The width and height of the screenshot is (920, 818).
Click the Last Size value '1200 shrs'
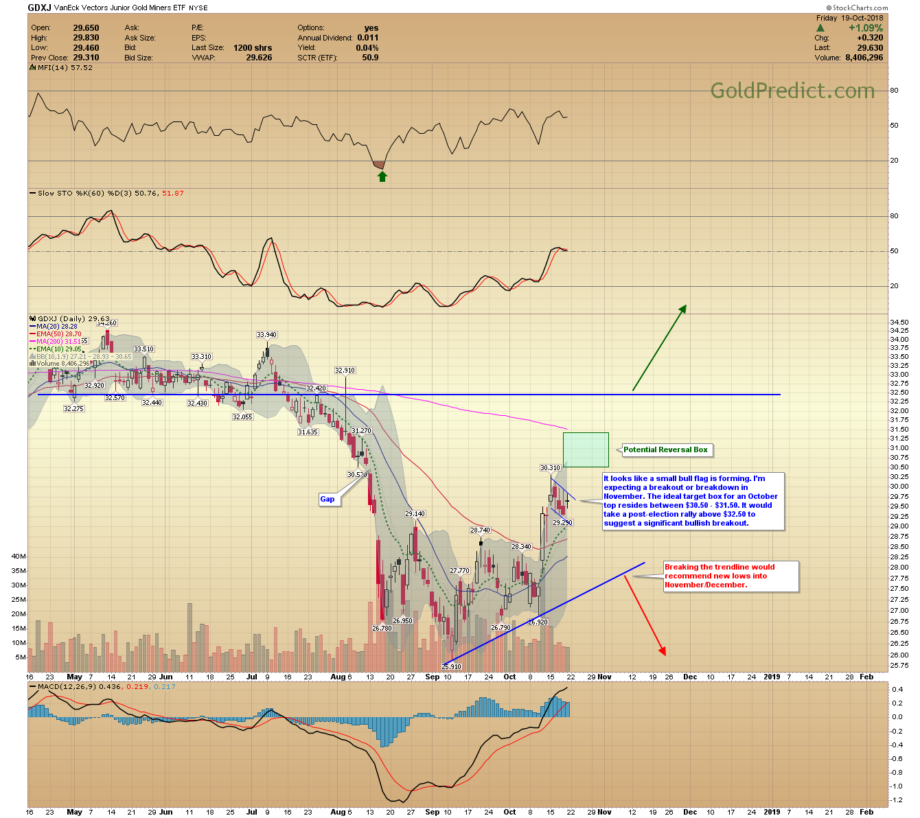(x=253, y=48)
